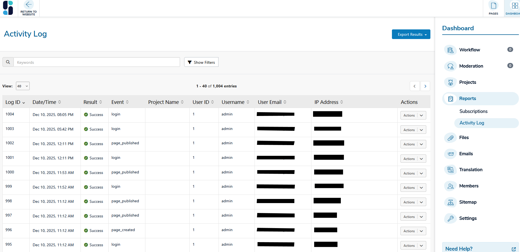Open the Sitemap icon in the sidebar
Image resolution: width=520 pixels, height=252 pixels.
(x=450, y=202)
